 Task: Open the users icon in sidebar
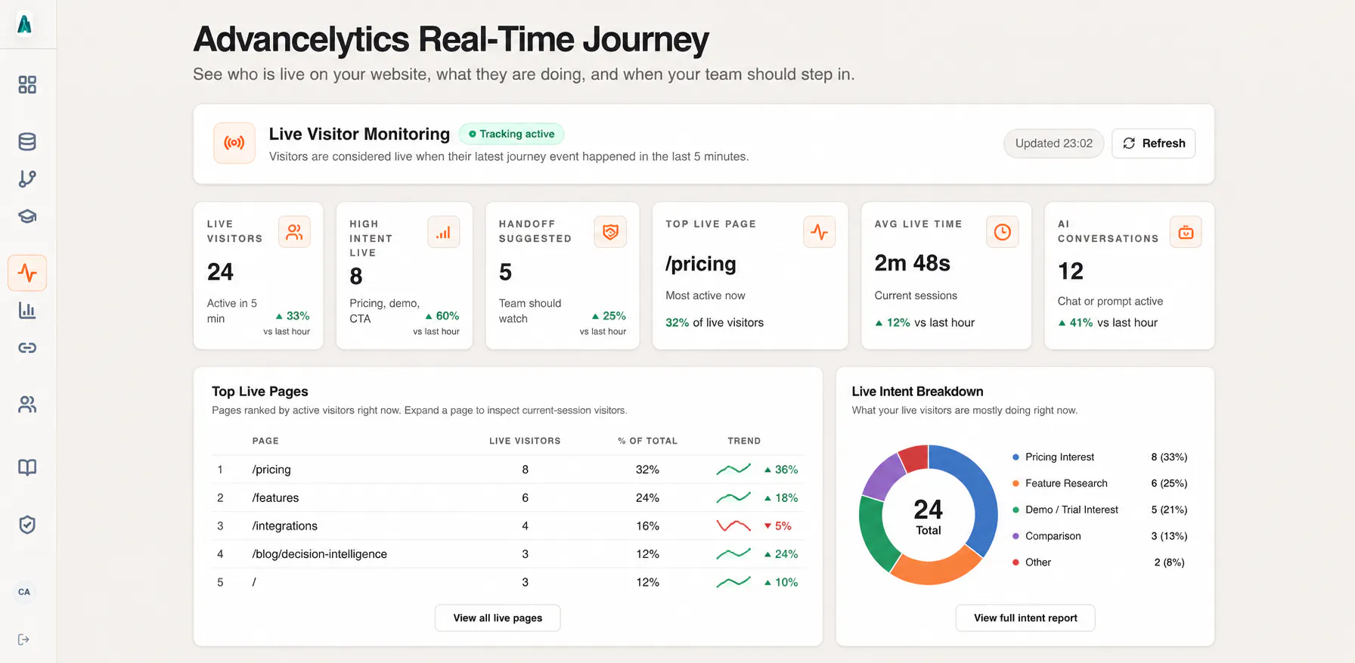27,404
